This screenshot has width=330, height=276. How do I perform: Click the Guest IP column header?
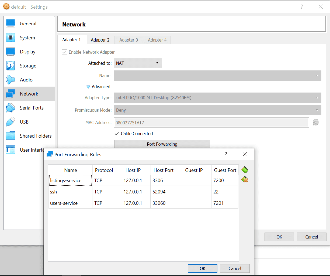(194, 170)
